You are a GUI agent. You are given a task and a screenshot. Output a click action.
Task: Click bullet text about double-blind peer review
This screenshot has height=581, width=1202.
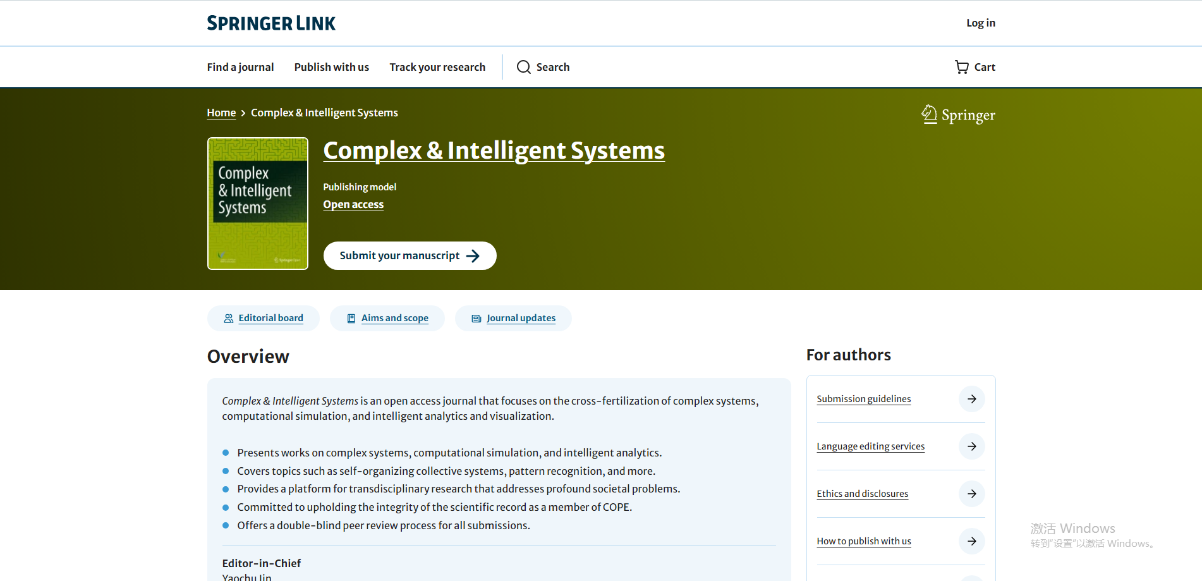point(384,525)
